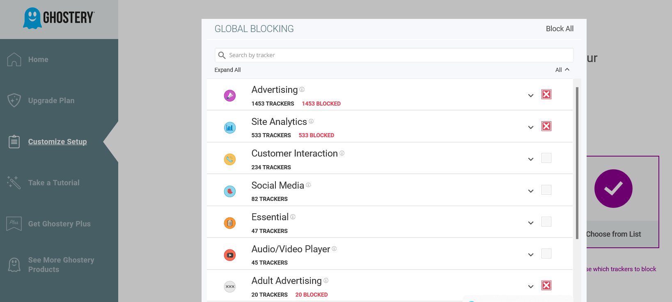Click the 20 BLOCKED count text
The width and height of the screenshot is (672, 302).
(311, 295)
